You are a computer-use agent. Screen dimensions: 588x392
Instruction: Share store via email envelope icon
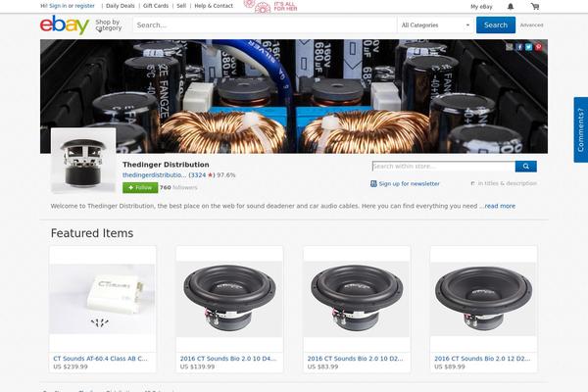click(x=509, y=47)
